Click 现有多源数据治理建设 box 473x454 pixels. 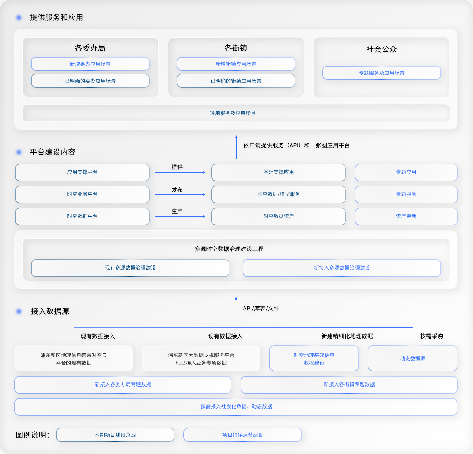[x=130, y=268]
